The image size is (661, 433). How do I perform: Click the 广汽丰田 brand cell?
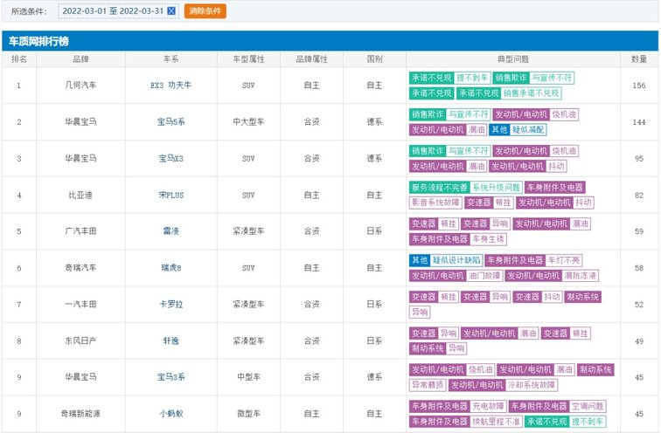[80, 231]
